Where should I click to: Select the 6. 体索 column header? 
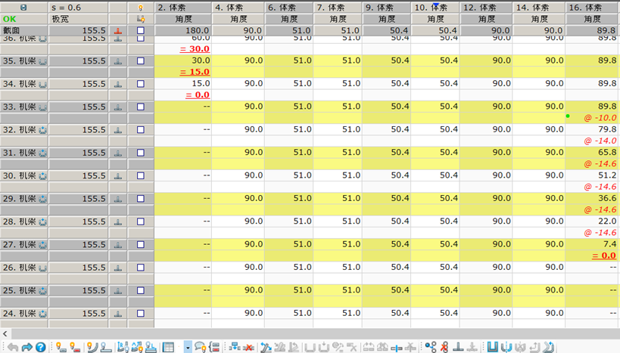[x=289, y=8]
